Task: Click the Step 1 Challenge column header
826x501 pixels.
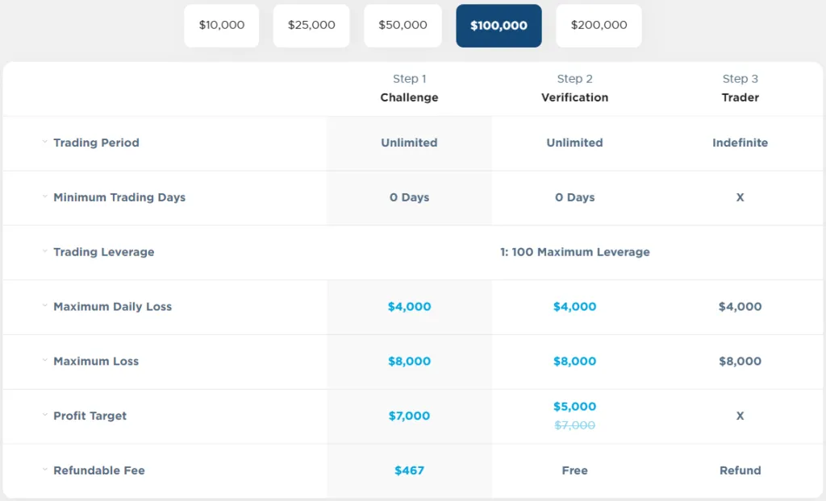Action: tap(409, 89)
